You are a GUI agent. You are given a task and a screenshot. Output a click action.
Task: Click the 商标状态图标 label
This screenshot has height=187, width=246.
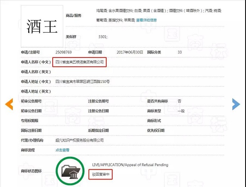[x=31, y=171]
